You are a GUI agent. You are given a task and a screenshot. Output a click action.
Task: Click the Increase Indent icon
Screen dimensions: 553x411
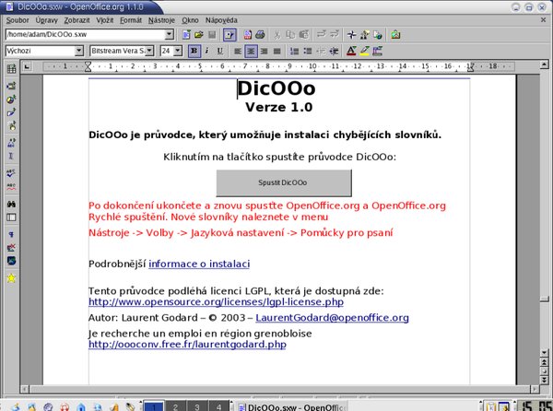point(334,51)
